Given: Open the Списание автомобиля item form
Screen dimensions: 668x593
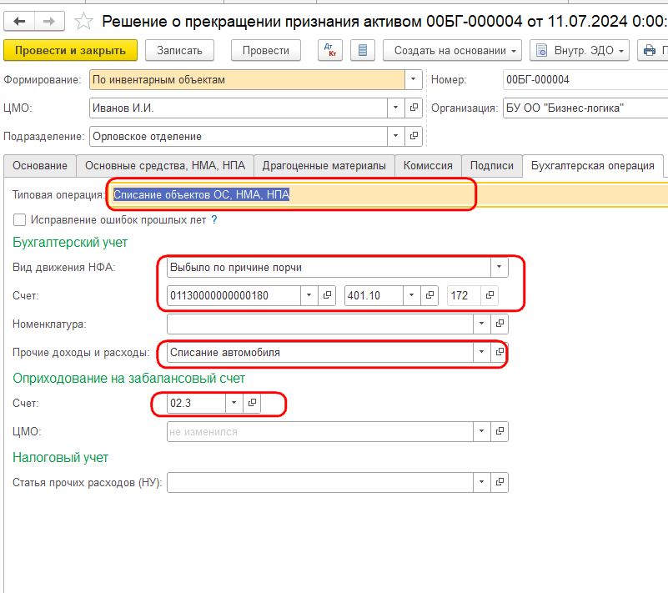Looking at the screenshot, I should (500, 352).
